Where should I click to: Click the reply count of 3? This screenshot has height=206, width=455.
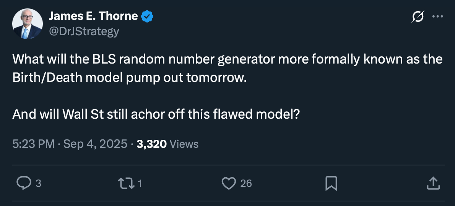pyautogui.click(x=38, y=184)
